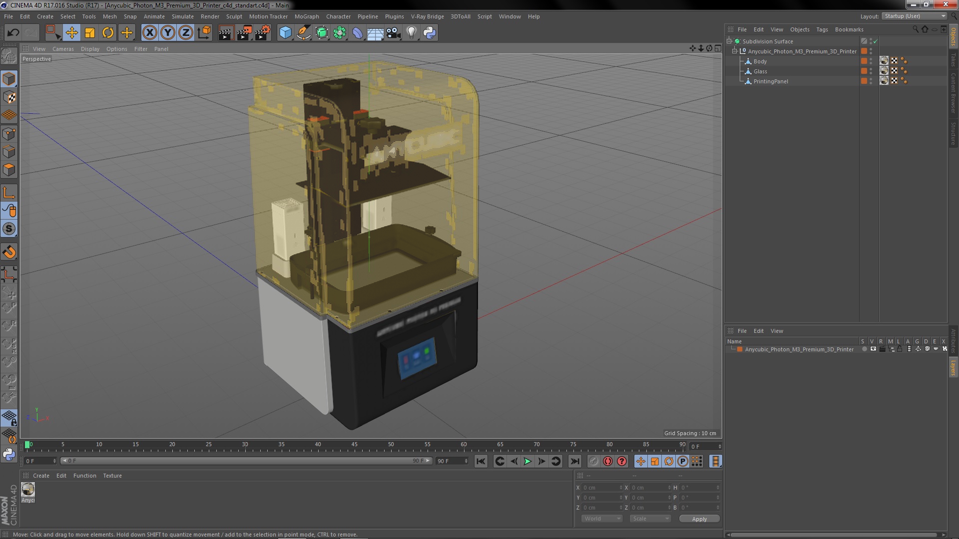Play the animation forward

[x=527, y=462]
